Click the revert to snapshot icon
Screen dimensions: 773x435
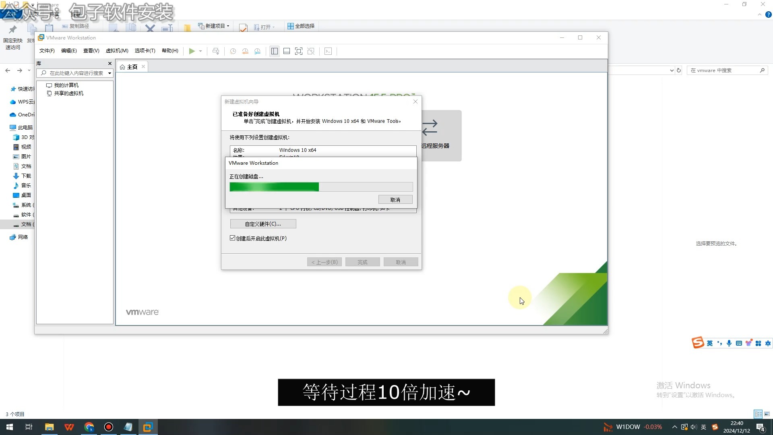[x=245, y=51]
